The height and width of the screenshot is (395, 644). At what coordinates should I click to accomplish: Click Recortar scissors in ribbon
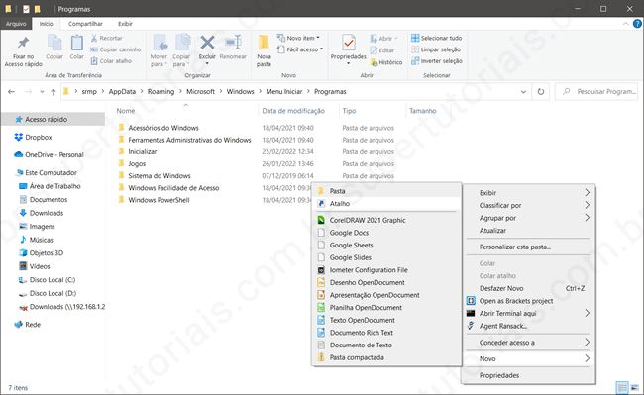(107, 38)
